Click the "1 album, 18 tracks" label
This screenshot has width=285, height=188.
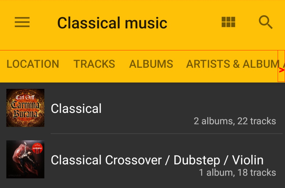(237, 172)
